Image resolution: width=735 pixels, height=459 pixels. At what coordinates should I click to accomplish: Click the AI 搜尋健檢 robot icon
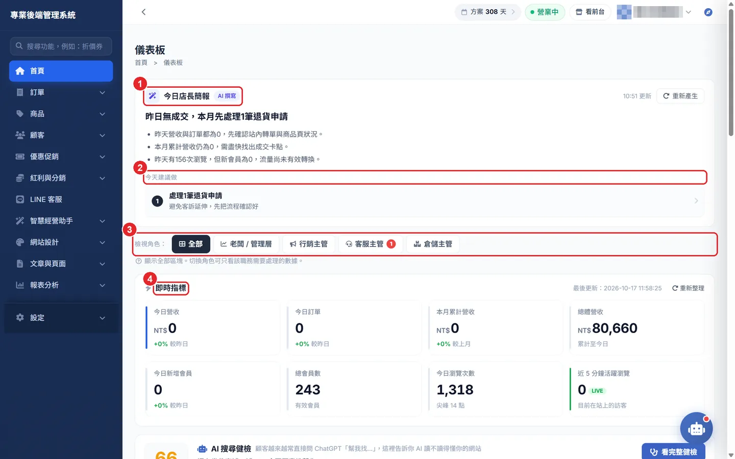[202, 449]
